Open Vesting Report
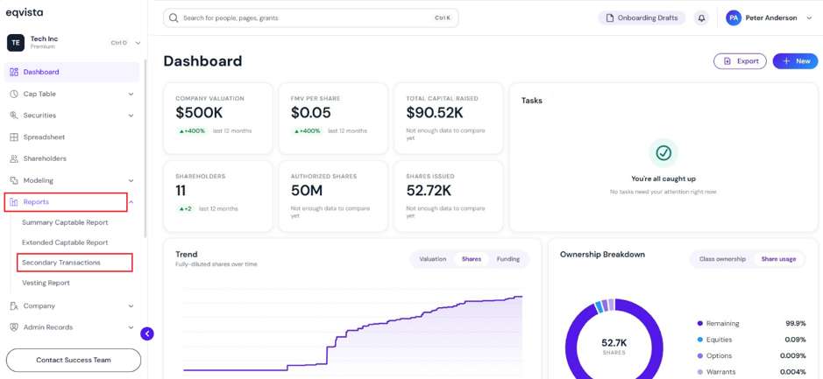Image resolution: width=823 pixels, height=379 pixels. (46, 283)
